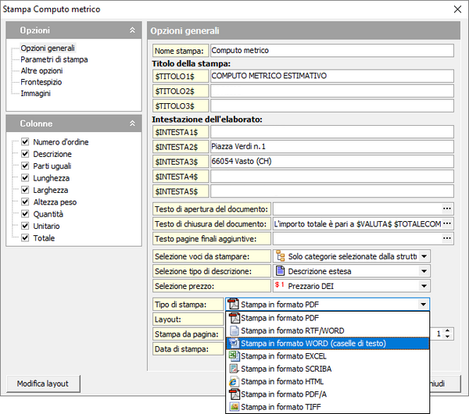Choose Stampa in formato WORD (caselle di testo)
Viewport: 469px width, 414px height.
(314, 343)
